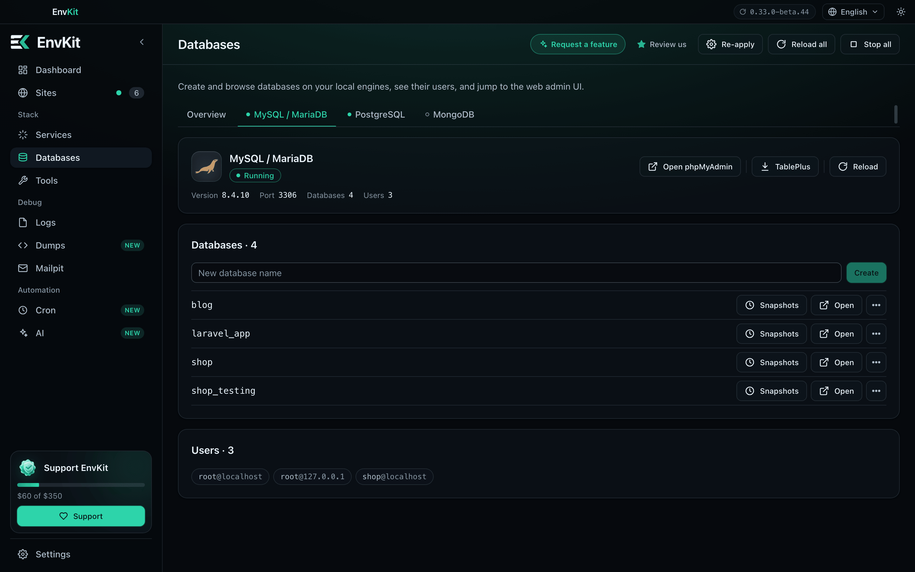Click the green Support button

tap(81, 516)
